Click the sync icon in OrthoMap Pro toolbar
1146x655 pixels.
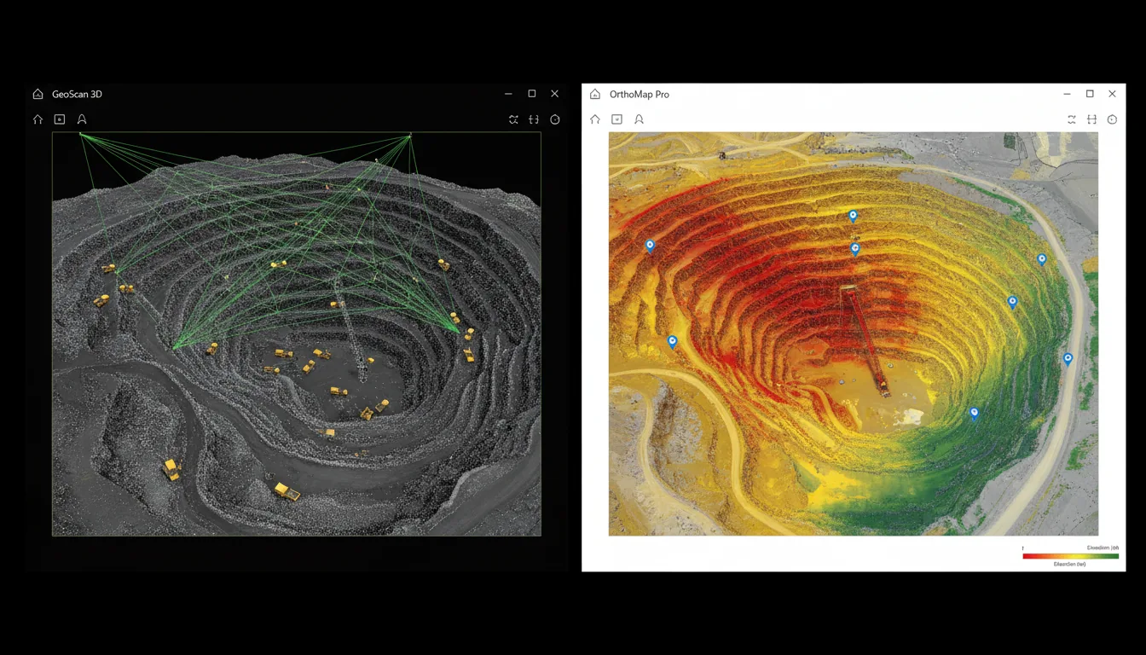[x=1071, y=119]
